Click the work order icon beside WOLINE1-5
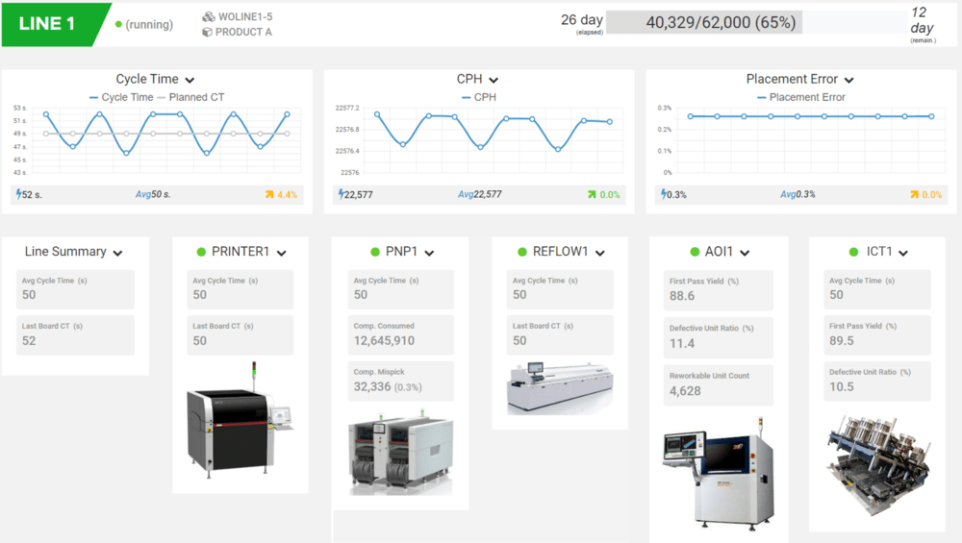 209,16
